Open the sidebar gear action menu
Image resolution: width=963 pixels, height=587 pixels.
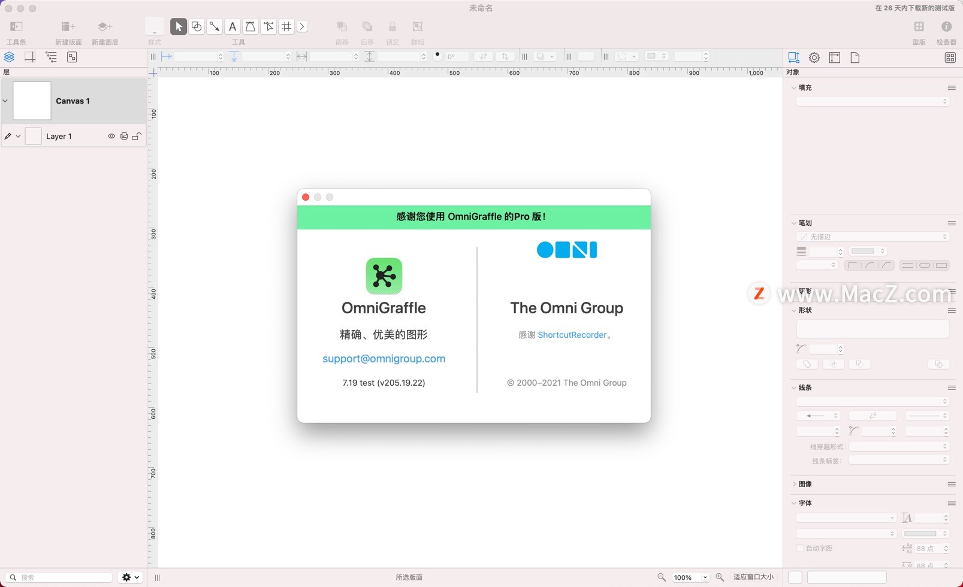[130, 577]
